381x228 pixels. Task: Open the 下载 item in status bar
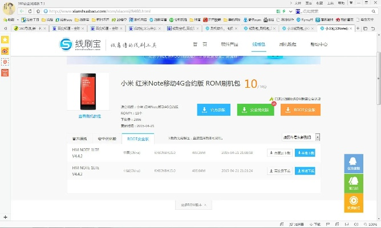tap(315, 224)
